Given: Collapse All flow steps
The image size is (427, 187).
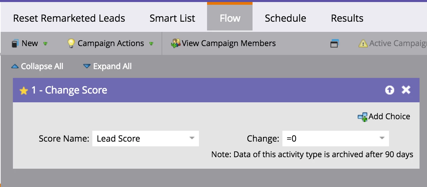Looking at the screenshot, I should pos(37,66).
